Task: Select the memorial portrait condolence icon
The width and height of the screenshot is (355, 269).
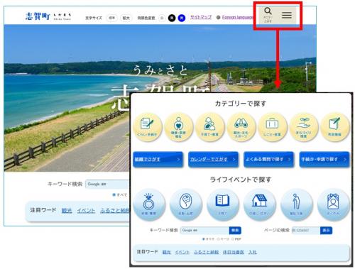Action: (x=333, y=205)
